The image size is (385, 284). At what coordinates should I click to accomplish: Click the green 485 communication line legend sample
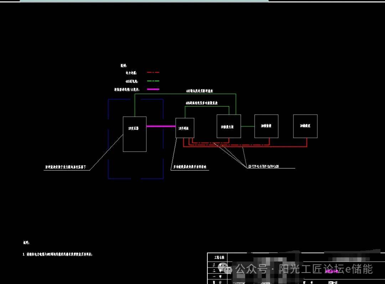pyautogui.click(x=153, y=81)
